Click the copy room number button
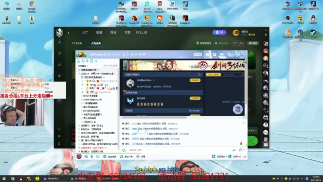 (x=204, y=43)
